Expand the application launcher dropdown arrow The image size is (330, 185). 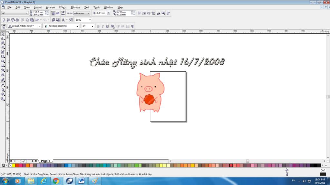point(67,20)
